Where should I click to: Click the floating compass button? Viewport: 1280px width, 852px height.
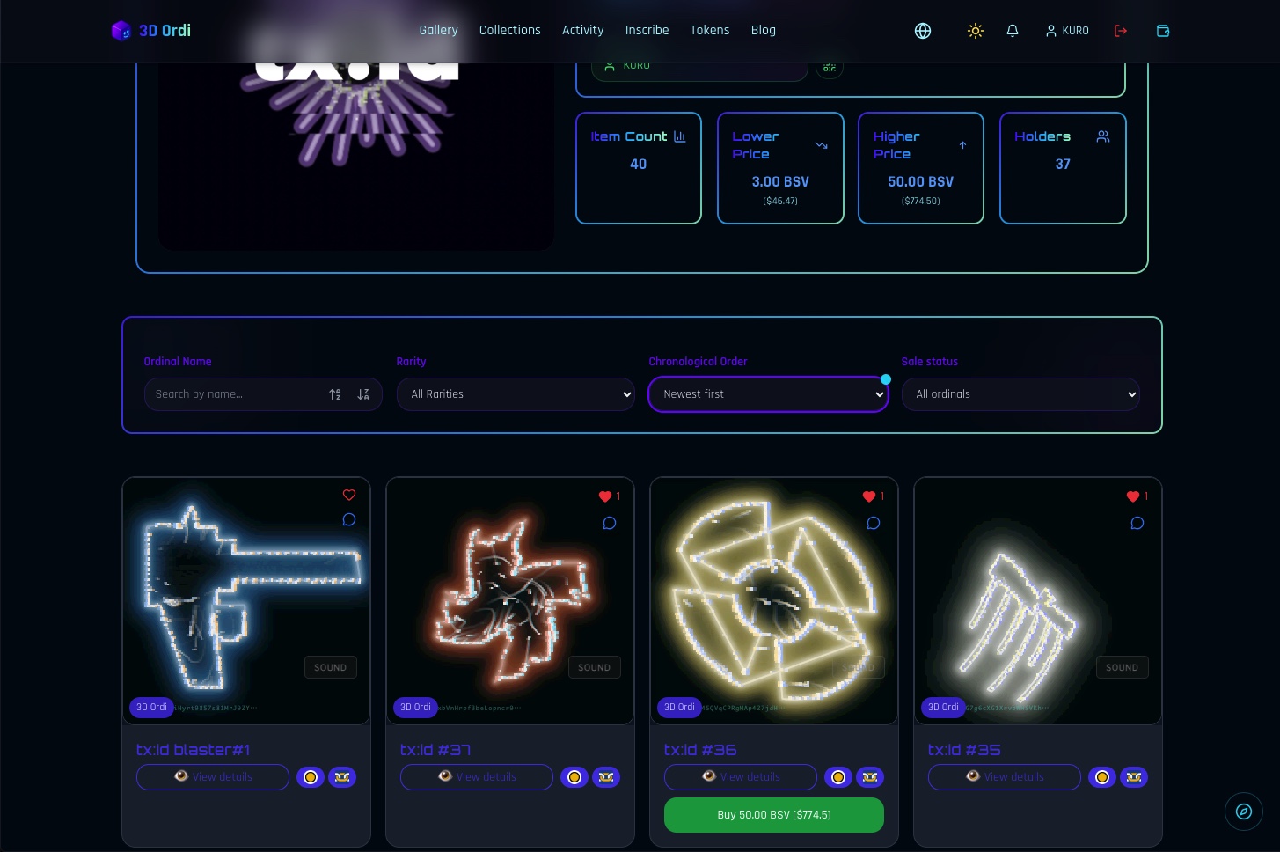1244,812
